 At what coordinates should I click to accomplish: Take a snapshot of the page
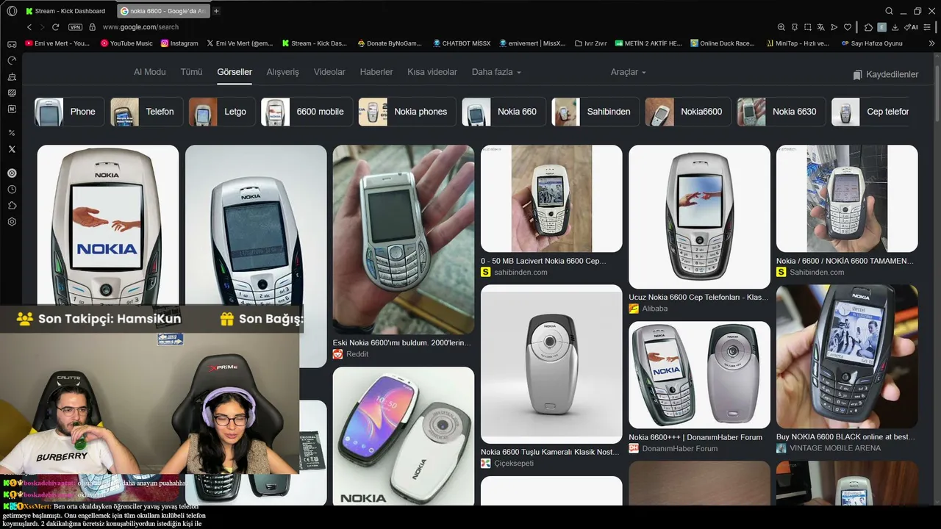coord(808,27)
